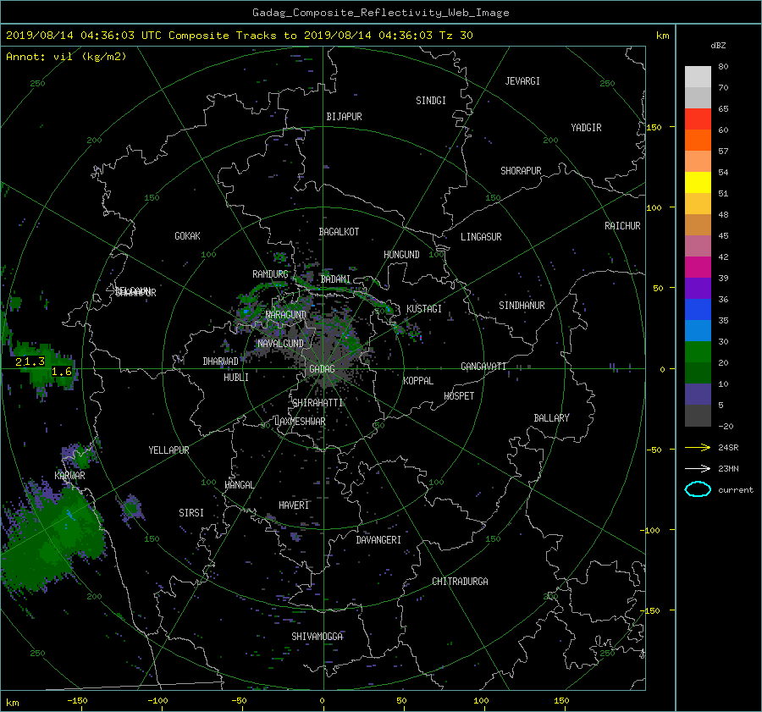Click the HUBLI city label
The image size is (762, 712).
[x=236, y=378]
